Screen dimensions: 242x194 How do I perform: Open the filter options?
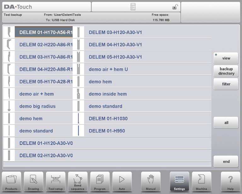pos(226,84)
